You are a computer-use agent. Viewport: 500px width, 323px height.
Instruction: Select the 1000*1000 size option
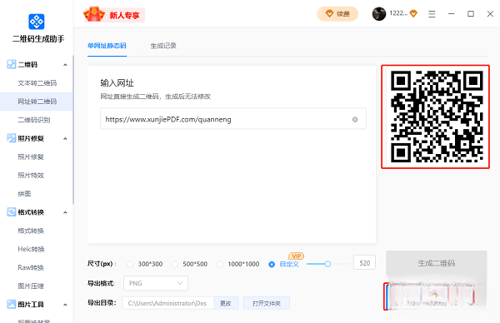(220, 264)
